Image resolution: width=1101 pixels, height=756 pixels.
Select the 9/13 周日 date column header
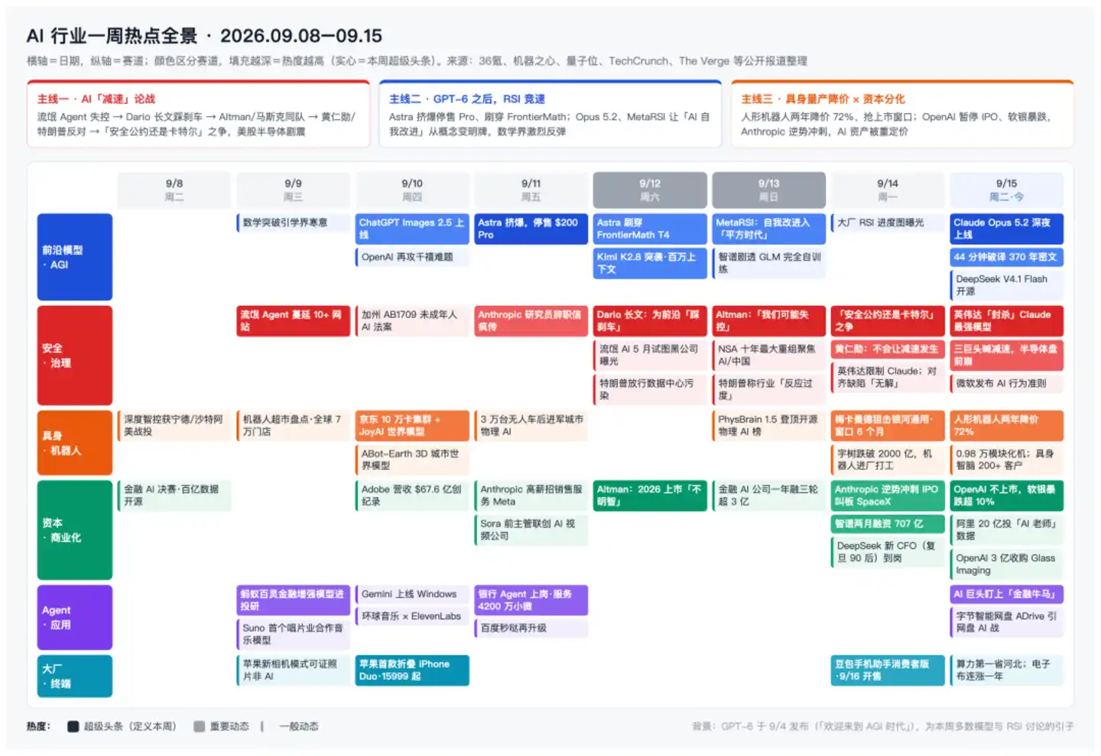coord(769,190)
